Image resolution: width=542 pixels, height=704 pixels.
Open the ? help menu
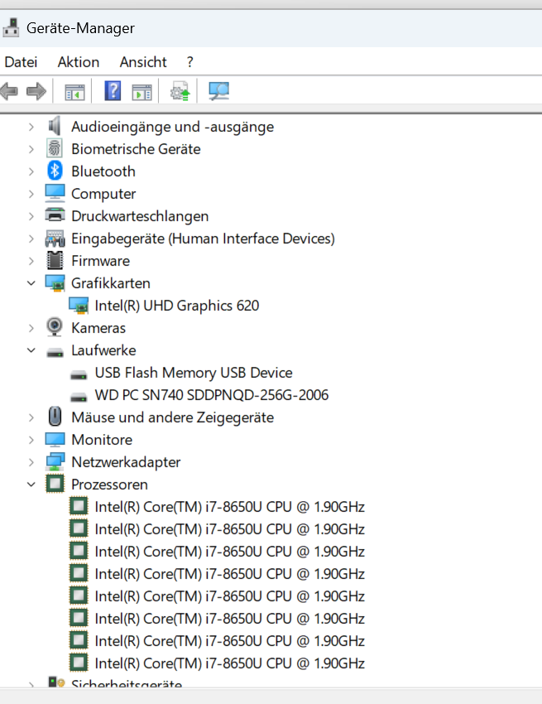(x=190, y=62)
